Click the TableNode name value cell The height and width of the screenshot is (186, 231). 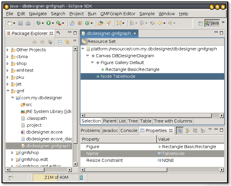click(x=173, y=154)
